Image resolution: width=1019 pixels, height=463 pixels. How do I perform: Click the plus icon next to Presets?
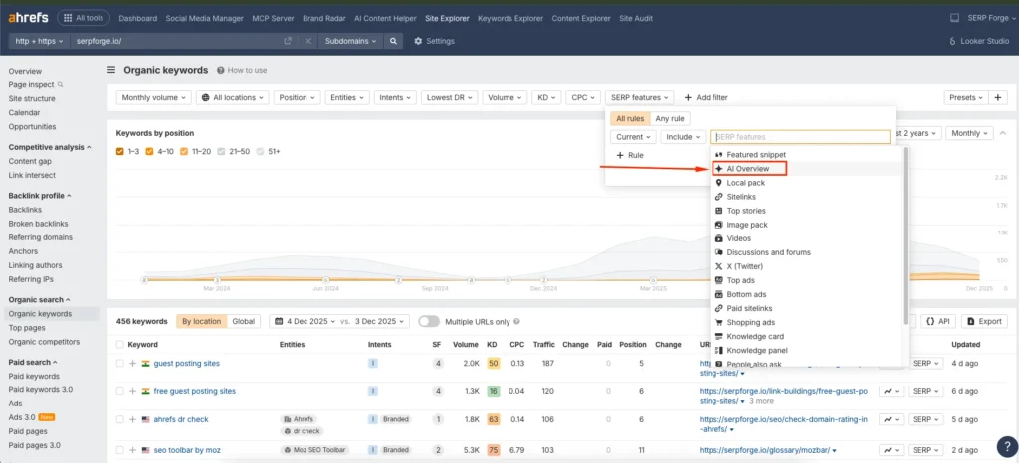coord(998,97)
